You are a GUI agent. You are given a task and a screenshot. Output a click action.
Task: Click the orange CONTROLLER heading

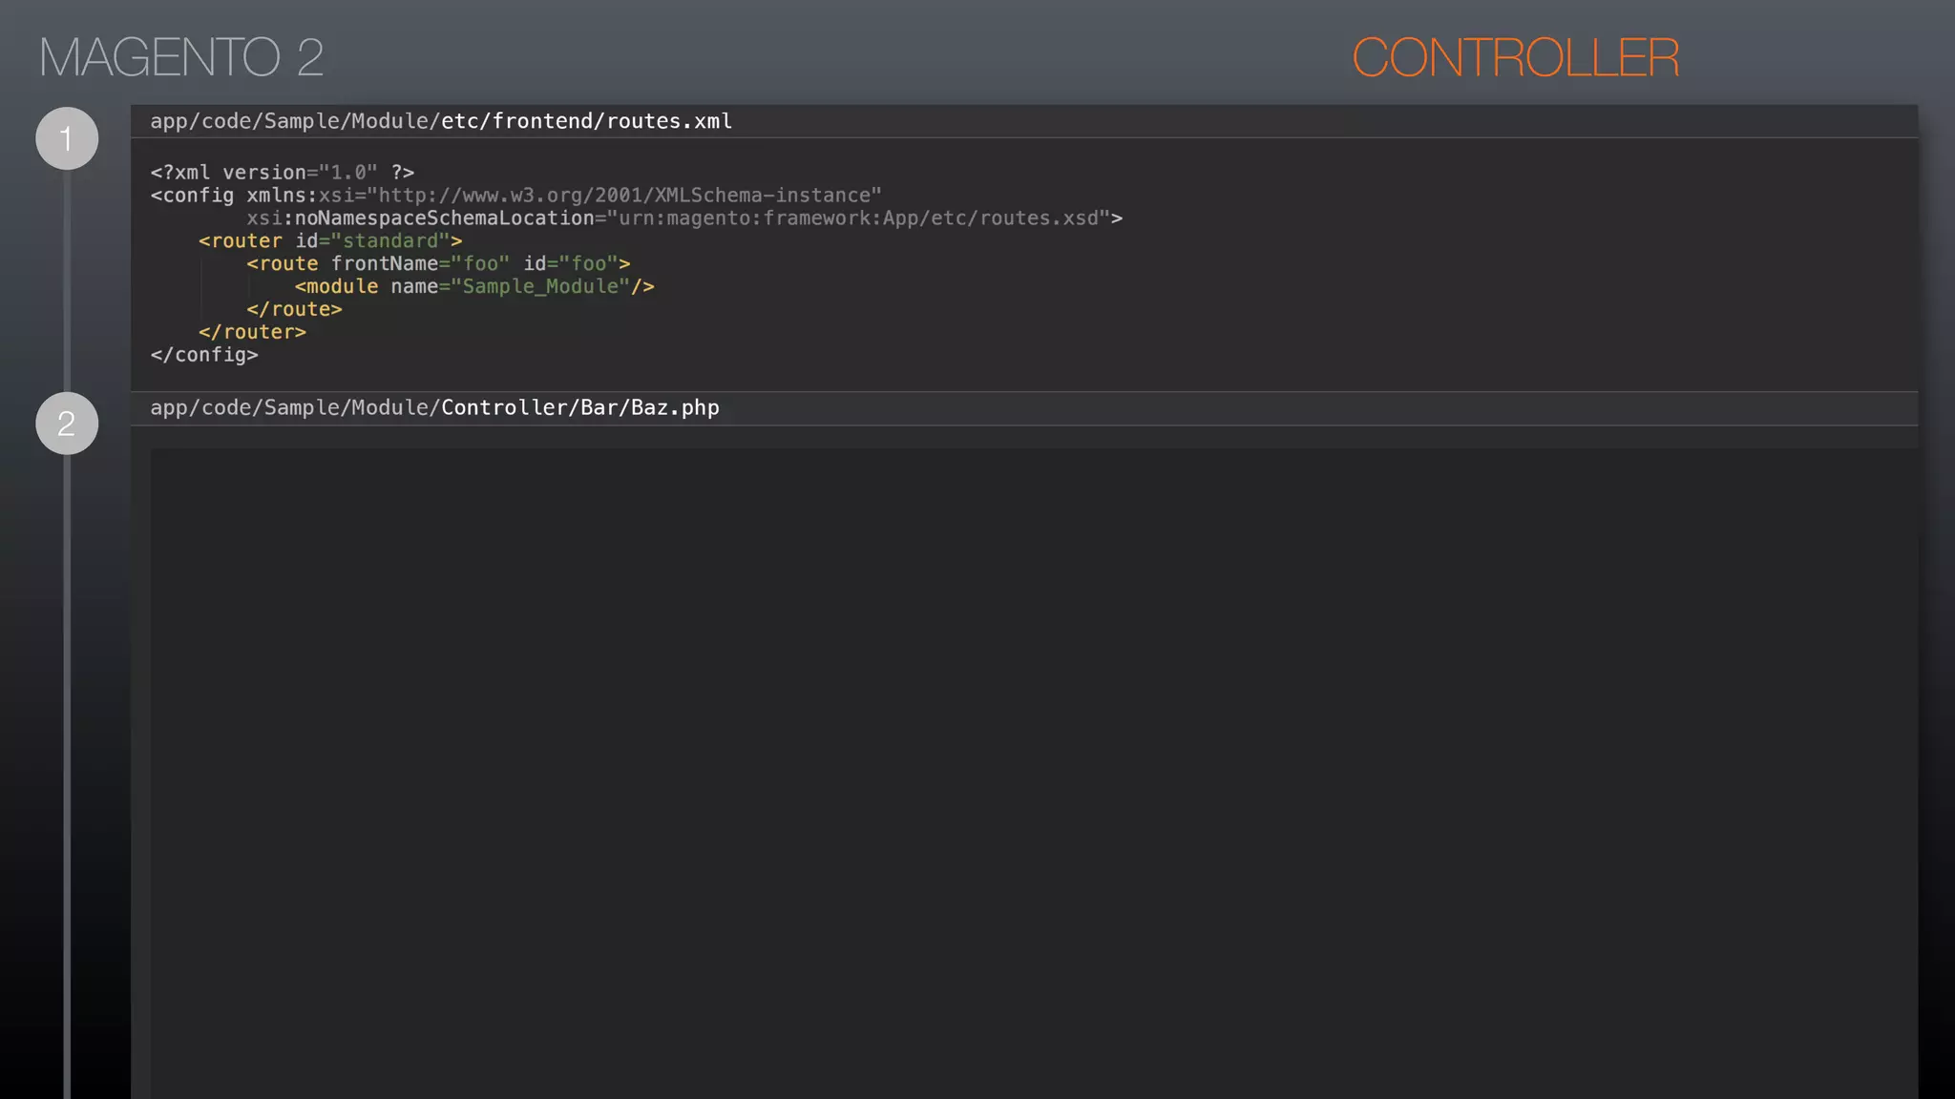pos(1515,57)
